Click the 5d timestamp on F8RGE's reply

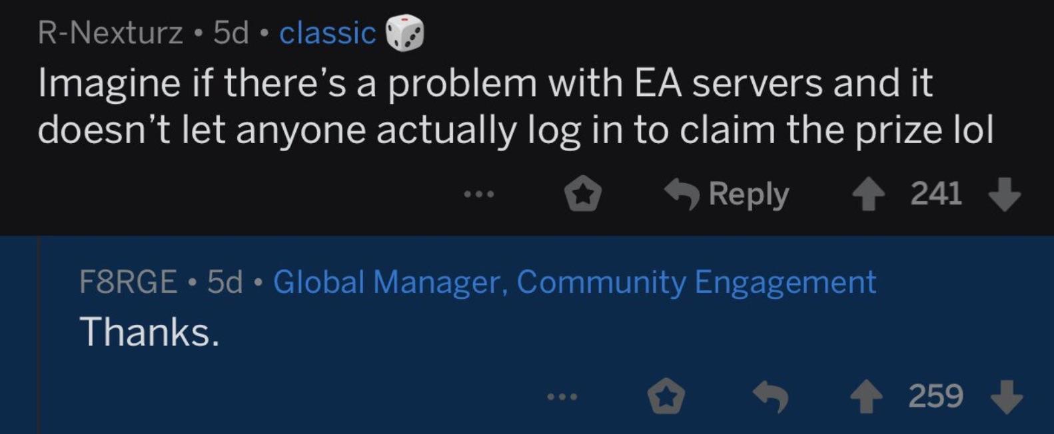pyautogui.click(x=225, y=282)
